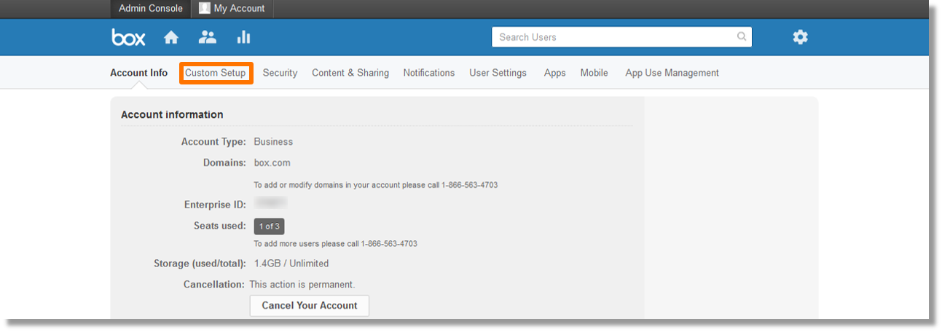Open the Apps tab
This screenshot has width=942, height=332.
coord(555,73)
